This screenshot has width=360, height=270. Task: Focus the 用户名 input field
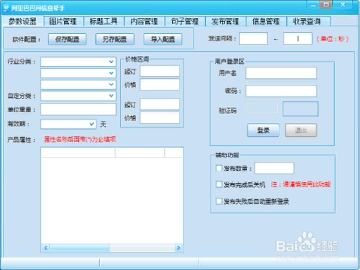click(x=281, y=73)
